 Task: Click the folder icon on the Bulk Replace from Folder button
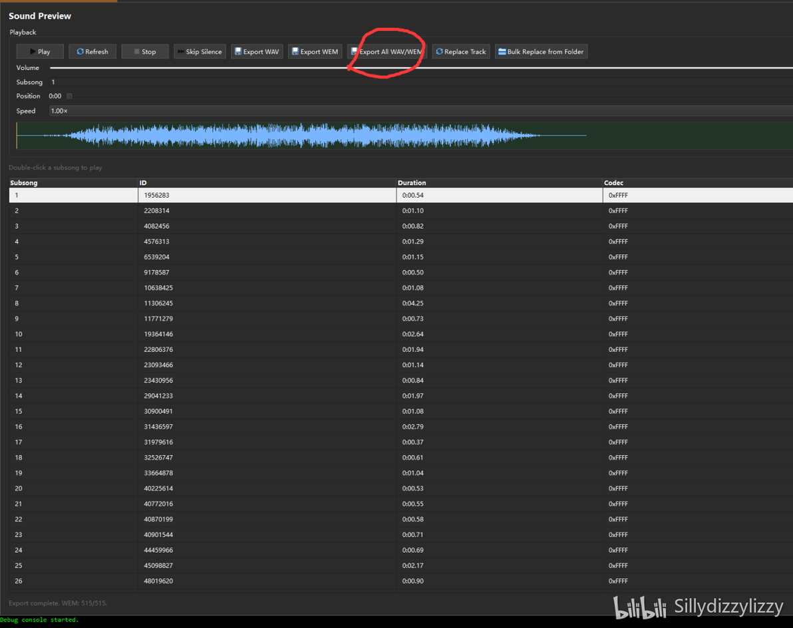click(x=502, y=52)
